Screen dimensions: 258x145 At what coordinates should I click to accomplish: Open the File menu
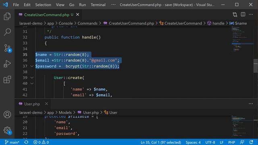click(x=16, y=5)
